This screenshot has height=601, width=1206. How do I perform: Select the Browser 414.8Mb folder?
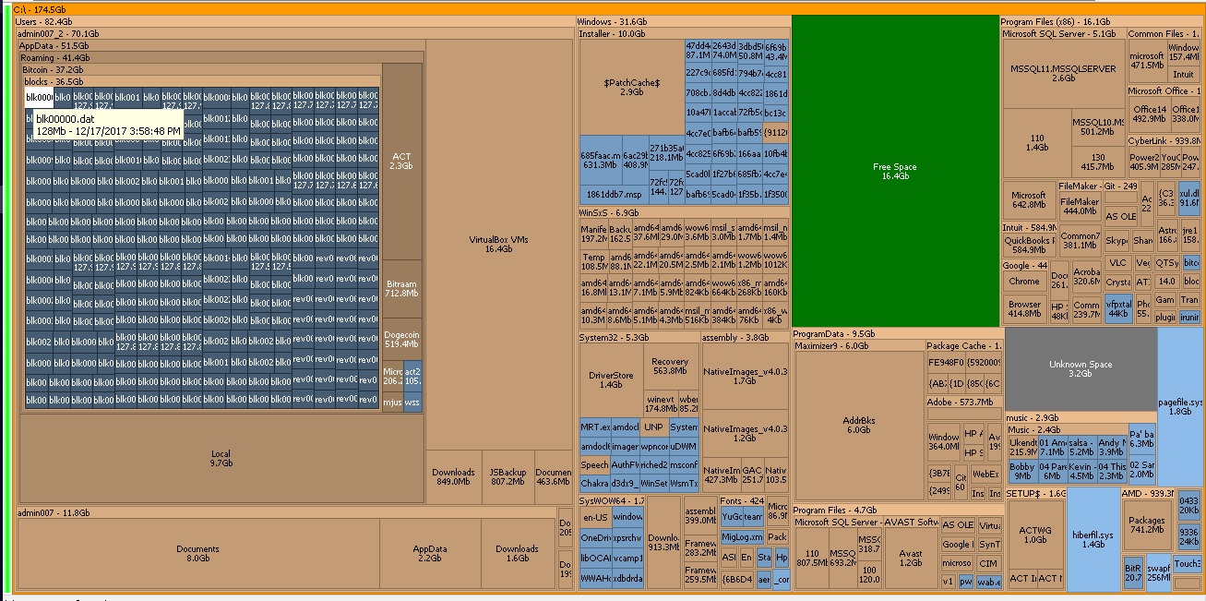(1024, 309)
